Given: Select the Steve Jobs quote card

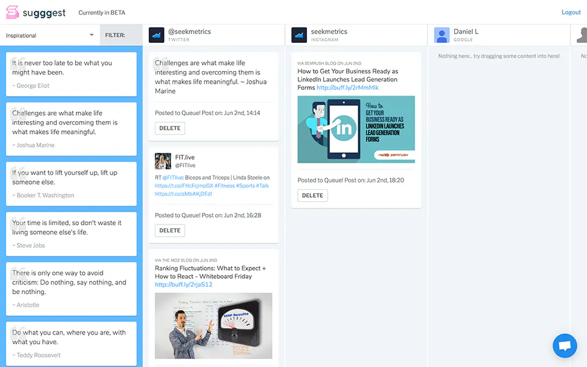Looking at the screenshot, I should (71, 234).
